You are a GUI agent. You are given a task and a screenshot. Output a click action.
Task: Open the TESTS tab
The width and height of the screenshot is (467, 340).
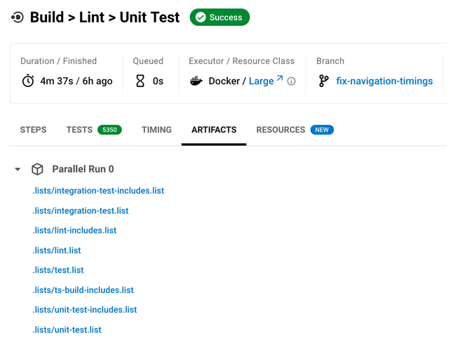point(79,130)
